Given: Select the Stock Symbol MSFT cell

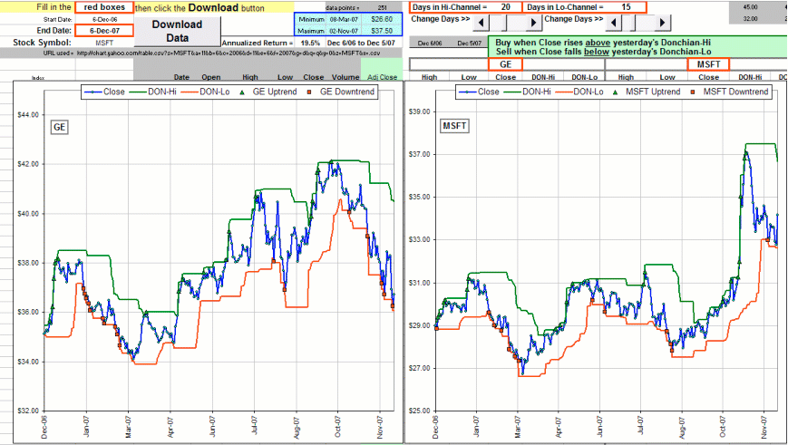Looking at the screenshot, I should click(x=104, y=43).
